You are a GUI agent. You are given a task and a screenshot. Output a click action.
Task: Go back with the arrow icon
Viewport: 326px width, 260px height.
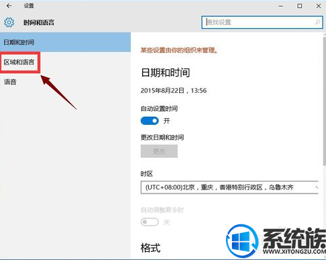pos(9,6)
